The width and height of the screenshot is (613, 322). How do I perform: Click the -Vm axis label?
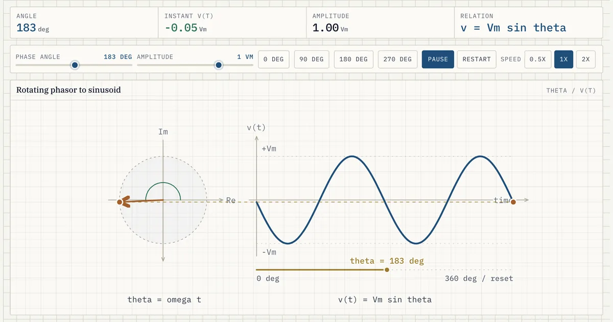coord(269,252)
